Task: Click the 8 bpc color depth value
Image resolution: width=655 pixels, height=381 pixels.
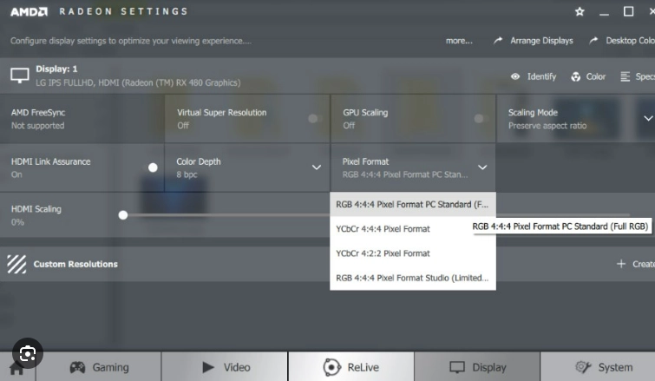Action: click(187, 174)
